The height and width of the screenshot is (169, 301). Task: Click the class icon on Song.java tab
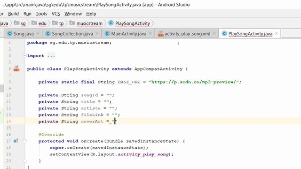point(9,33)
